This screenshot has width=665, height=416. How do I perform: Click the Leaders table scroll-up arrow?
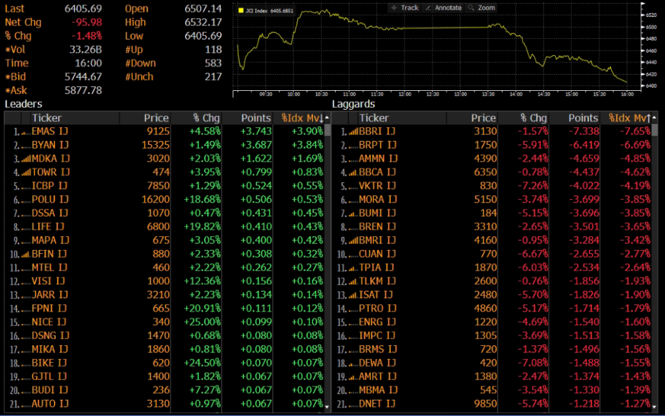[327, 117]
